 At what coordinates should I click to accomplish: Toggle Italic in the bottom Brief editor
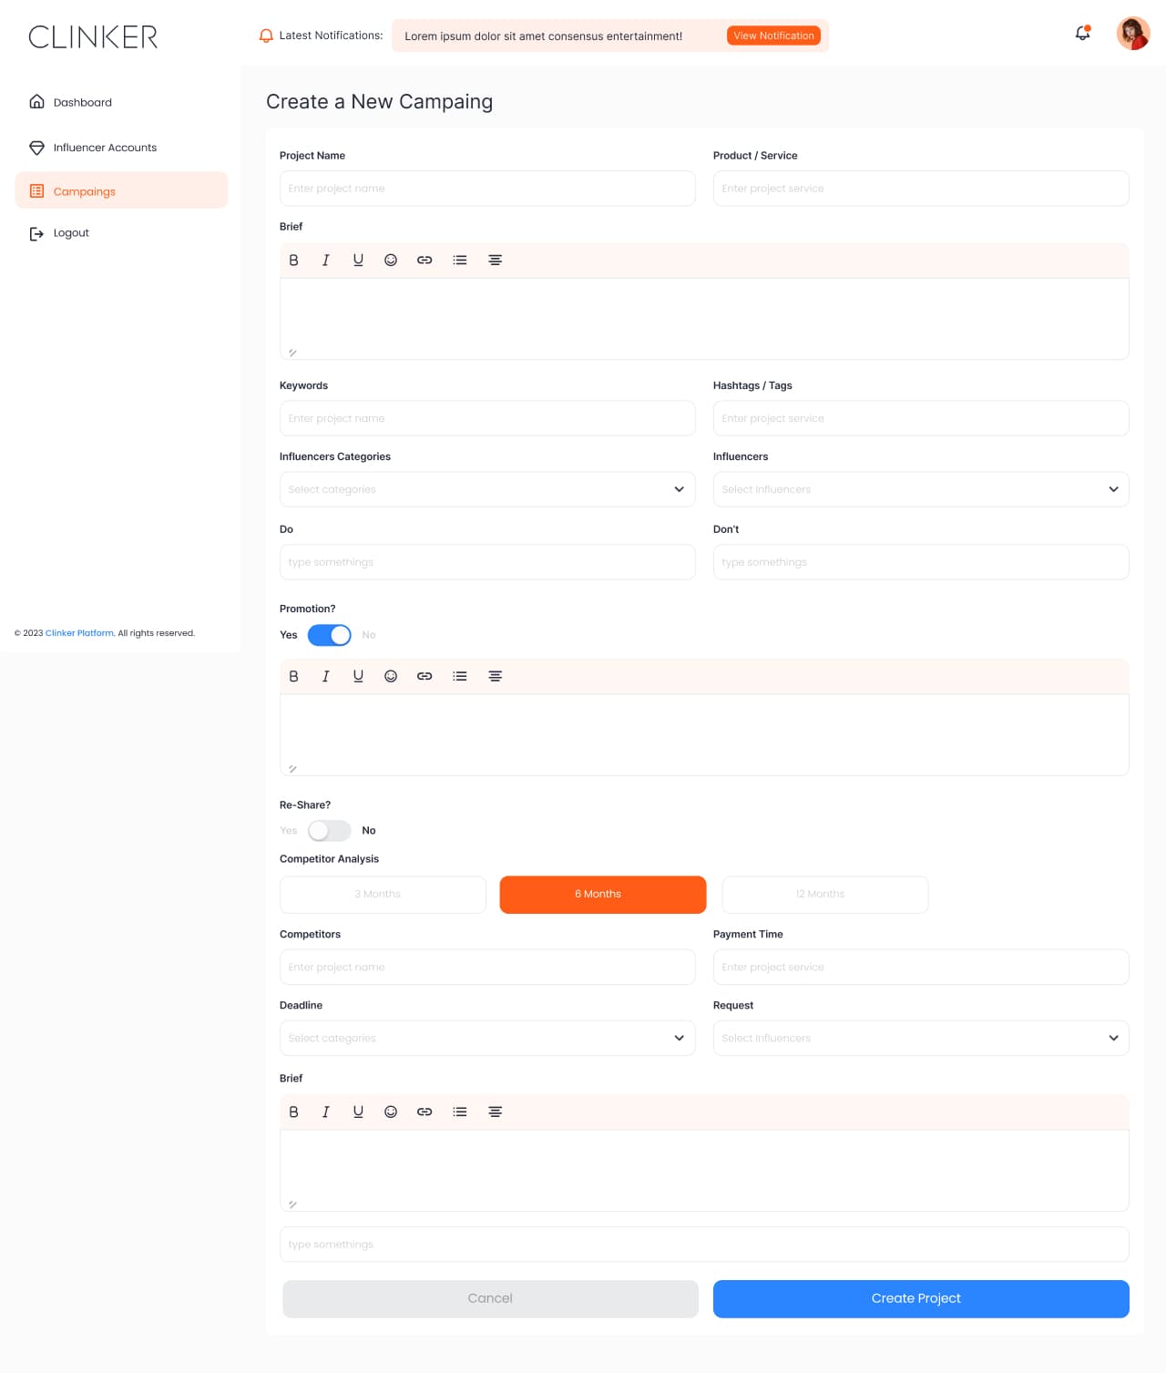[325, 1112]
